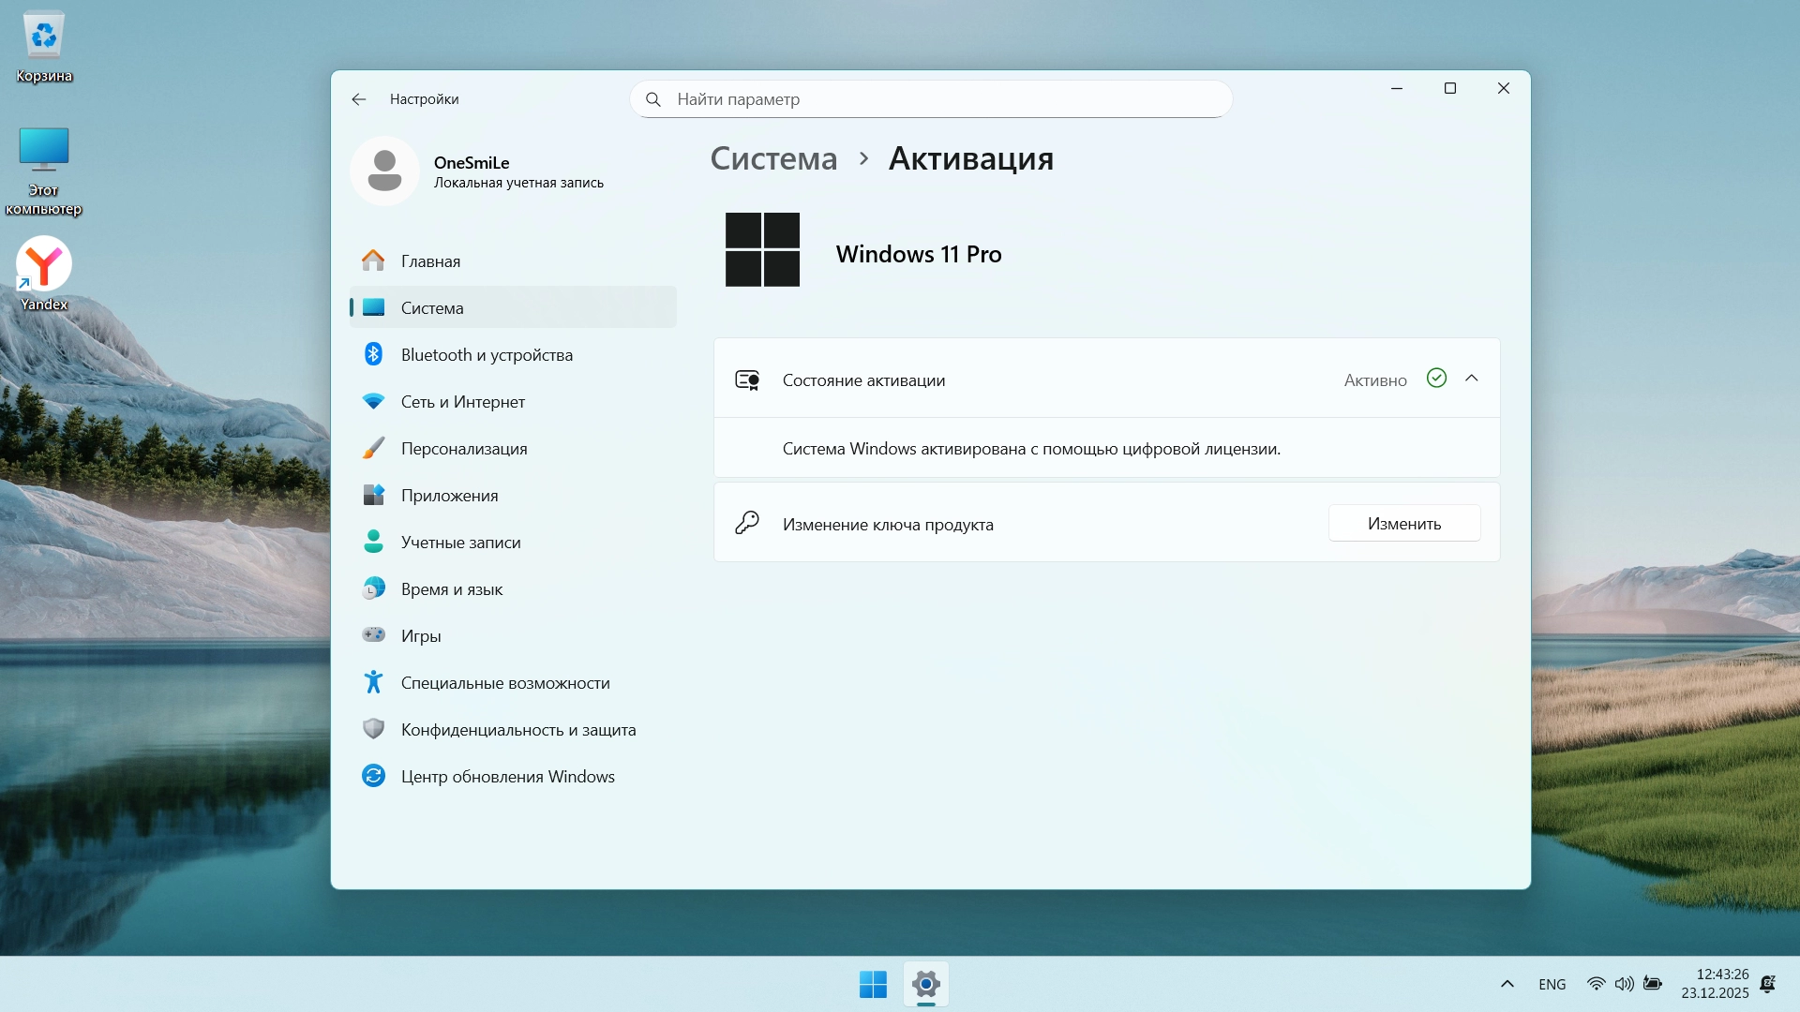Open Специальные возможности settings

504,683
